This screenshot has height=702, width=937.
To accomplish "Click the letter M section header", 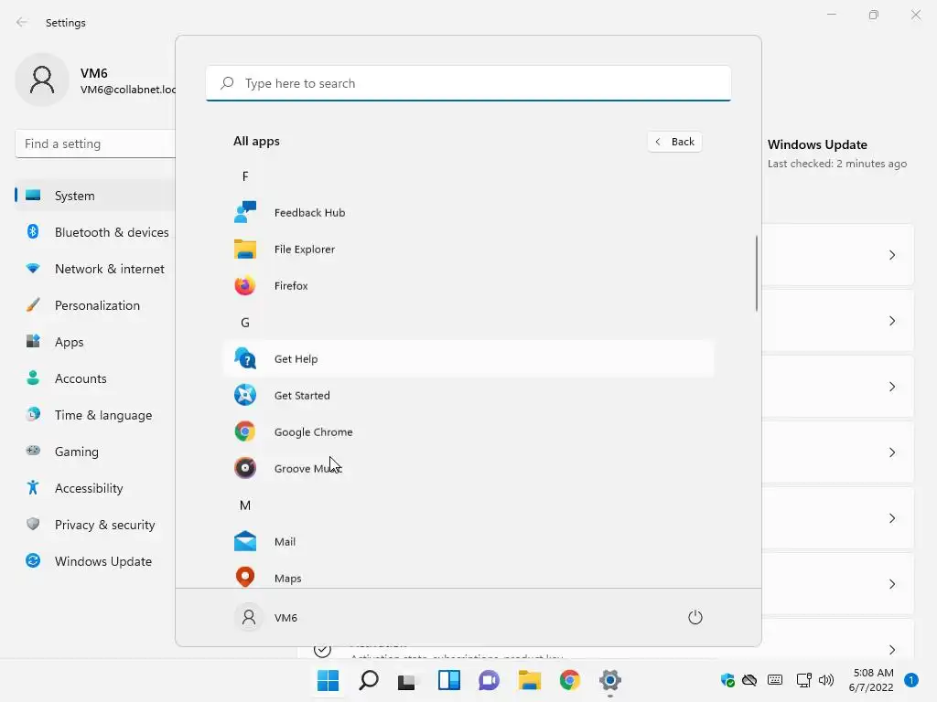I will click(x=245, y=505).
